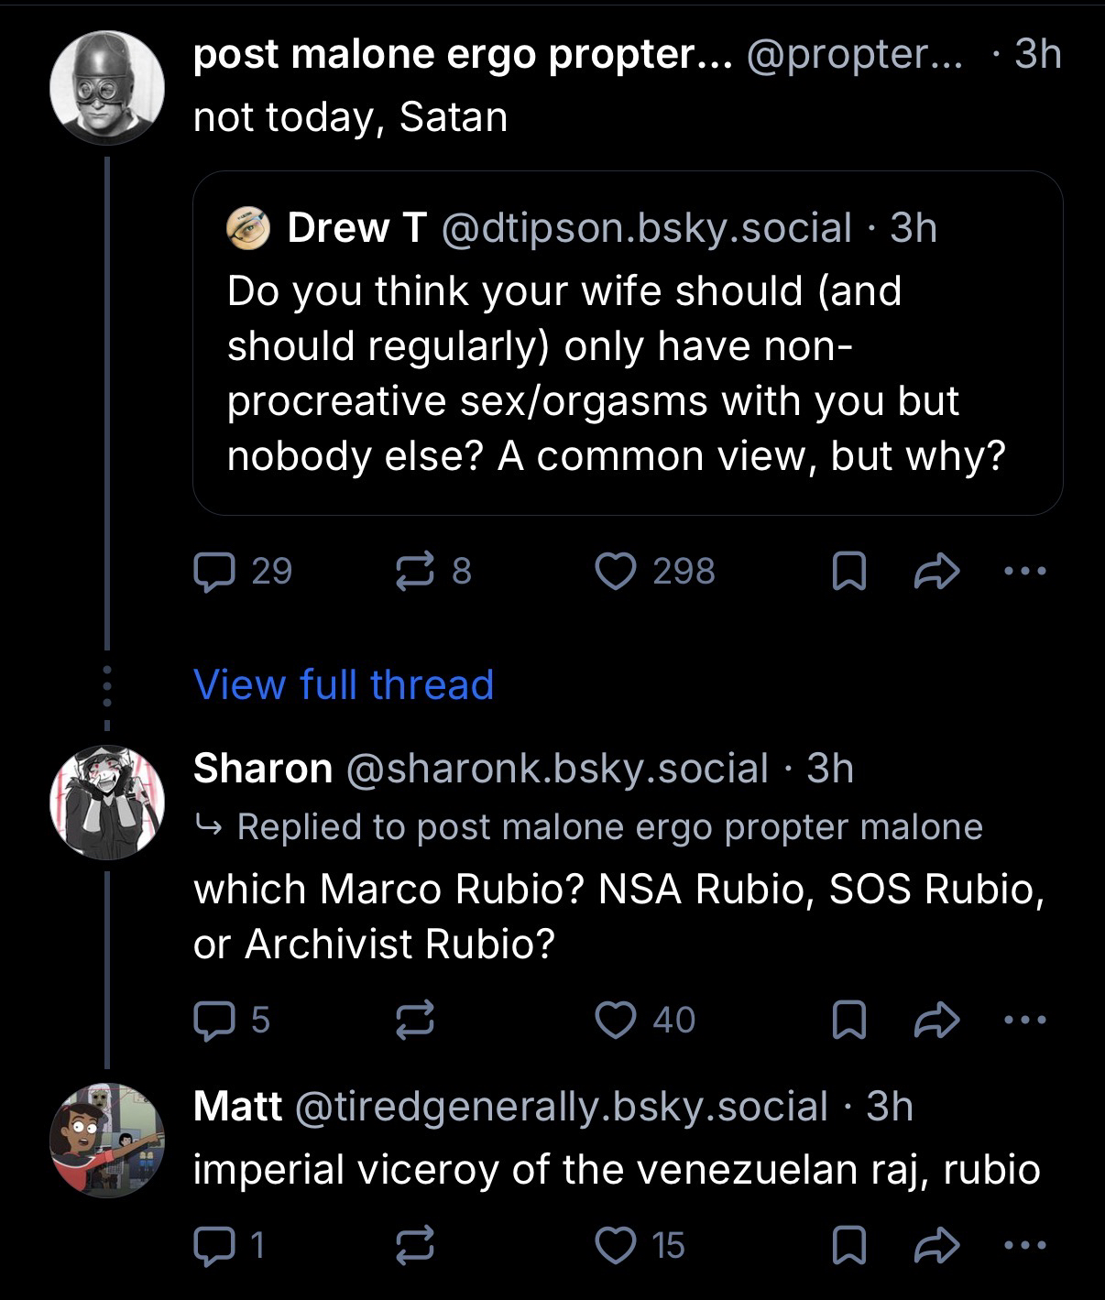1105x1300 pixels.
Task: Like Matt's post with 15 likes
Action: [x=615, y=1245]
